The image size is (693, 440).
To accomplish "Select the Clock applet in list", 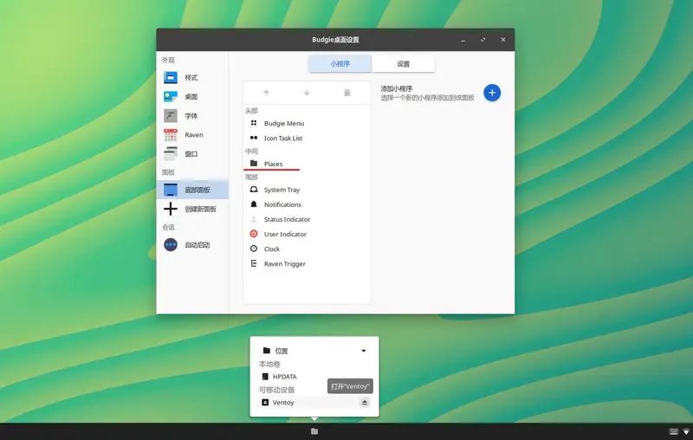I will click(271, 249).
